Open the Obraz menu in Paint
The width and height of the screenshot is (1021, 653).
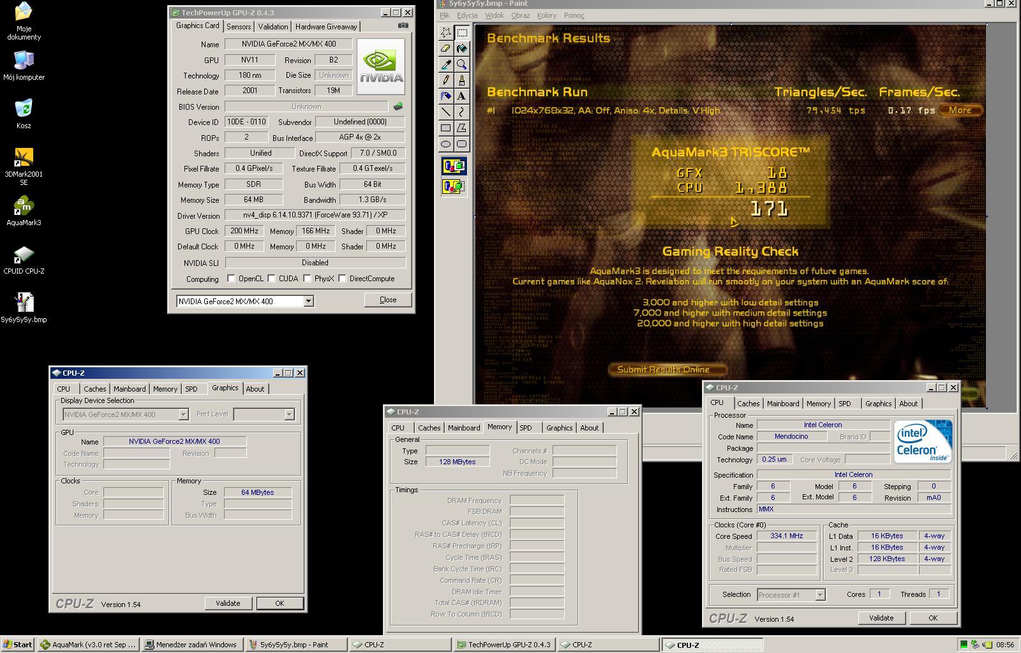point(521,15)
